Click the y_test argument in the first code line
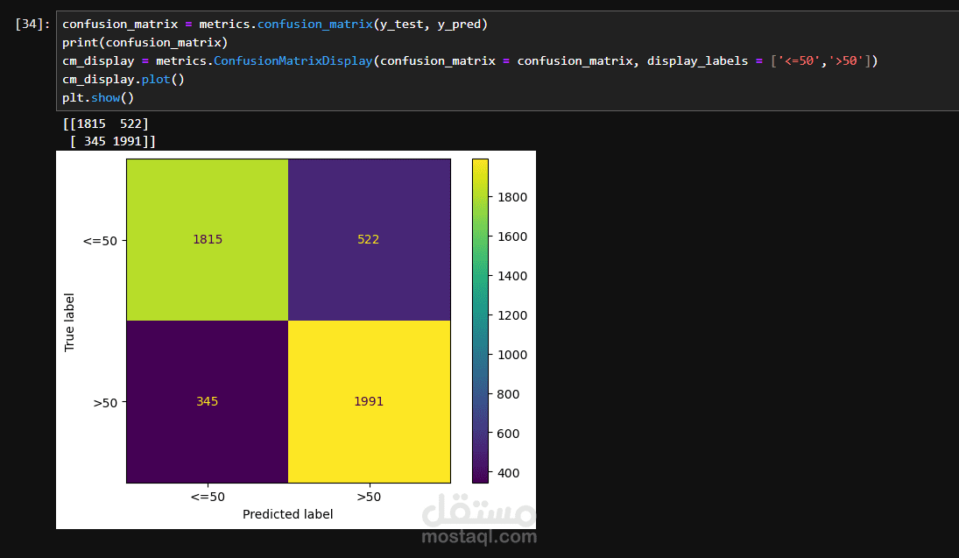Image resolution: width=959 pixels, height=558 pixels. point(405,24)
